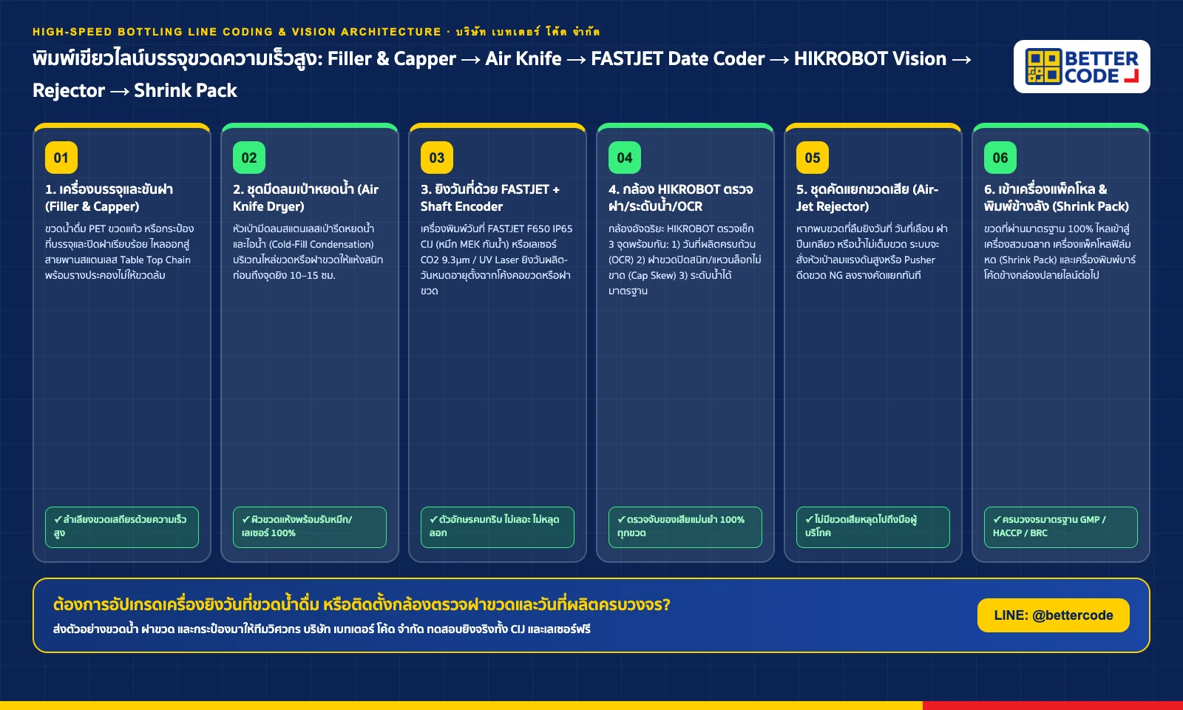Click the result box in Air-Jet Rejector card
Image resolution: width=1183 pixels, height=710 pixels.
(x=873, y=527)
